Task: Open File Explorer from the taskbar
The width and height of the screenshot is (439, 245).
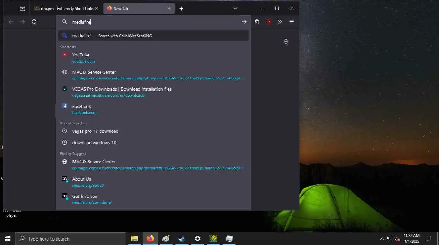Action: (x=135, y=239)
